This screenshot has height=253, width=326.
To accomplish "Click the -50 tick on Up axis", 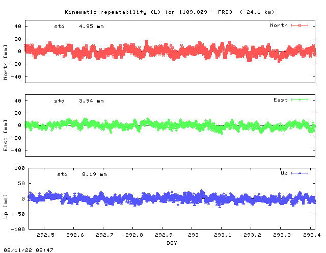I will pos(20,214).
